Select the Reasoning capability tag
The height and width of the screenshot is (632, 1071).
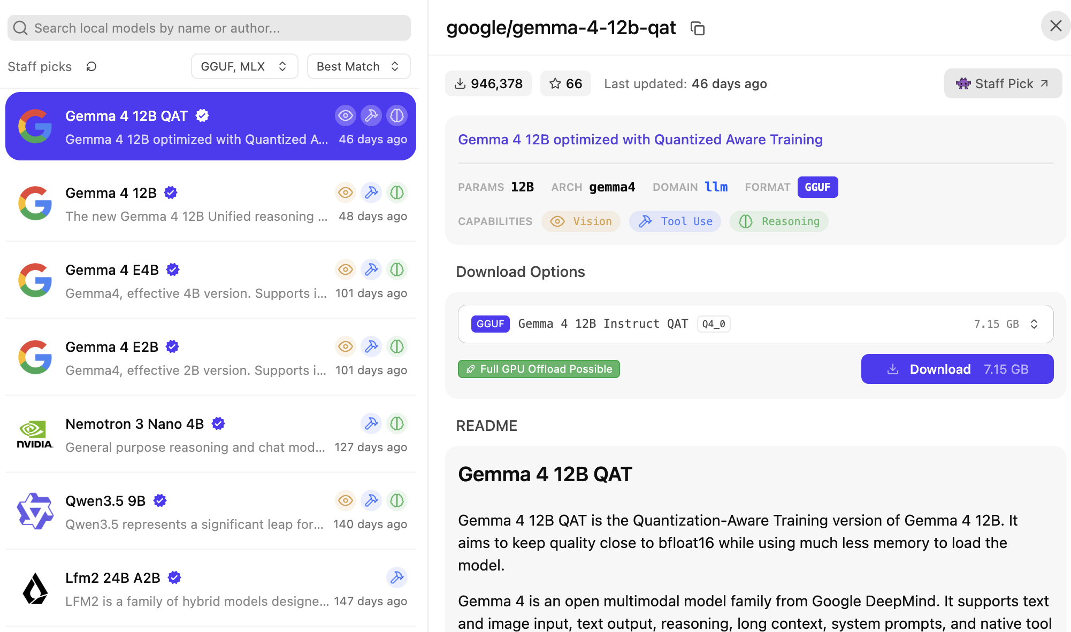point(779,221)
